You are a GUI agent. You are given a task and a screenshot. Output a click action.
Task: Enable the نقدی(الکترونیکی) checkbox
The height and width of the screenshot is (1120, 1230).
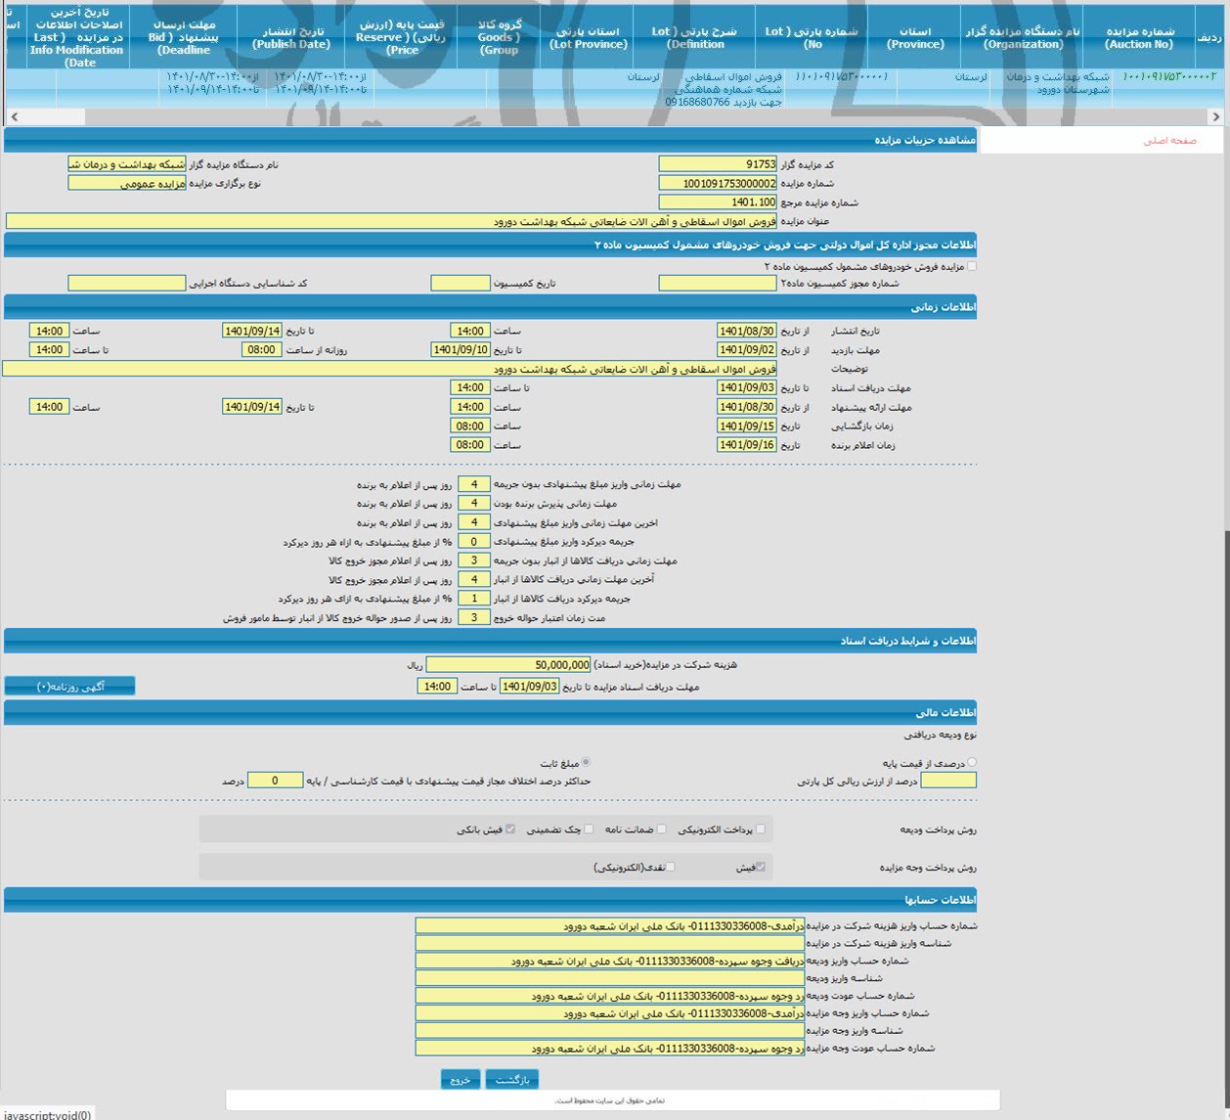[x=670, y=867]
